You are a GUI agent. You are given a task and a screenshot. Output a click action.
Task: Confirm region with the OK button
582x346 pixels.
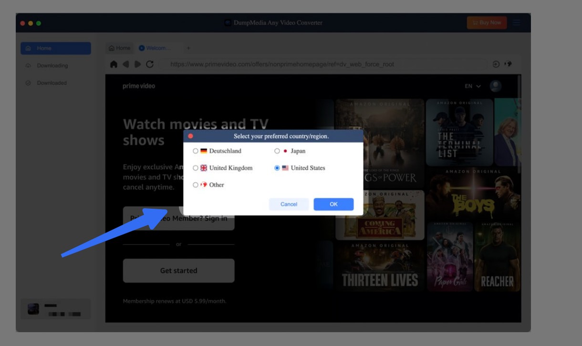point(333,204)
